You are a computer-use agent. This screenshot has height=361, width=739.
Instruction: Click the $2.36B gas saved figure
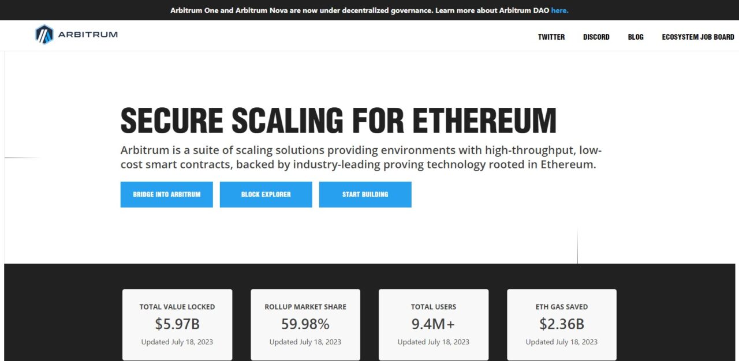[562, 324]
